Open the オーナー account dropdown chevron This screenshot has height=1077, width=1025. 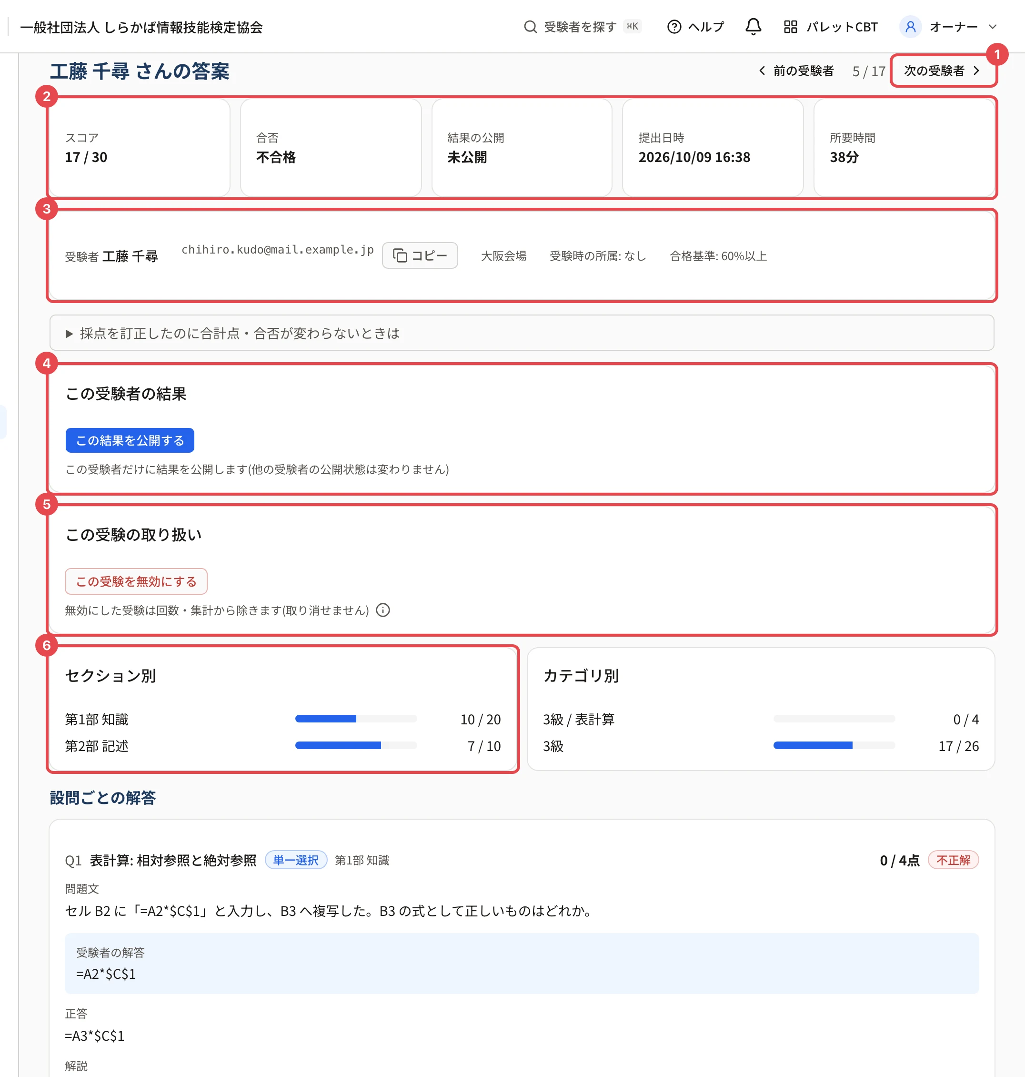[993, 27]
